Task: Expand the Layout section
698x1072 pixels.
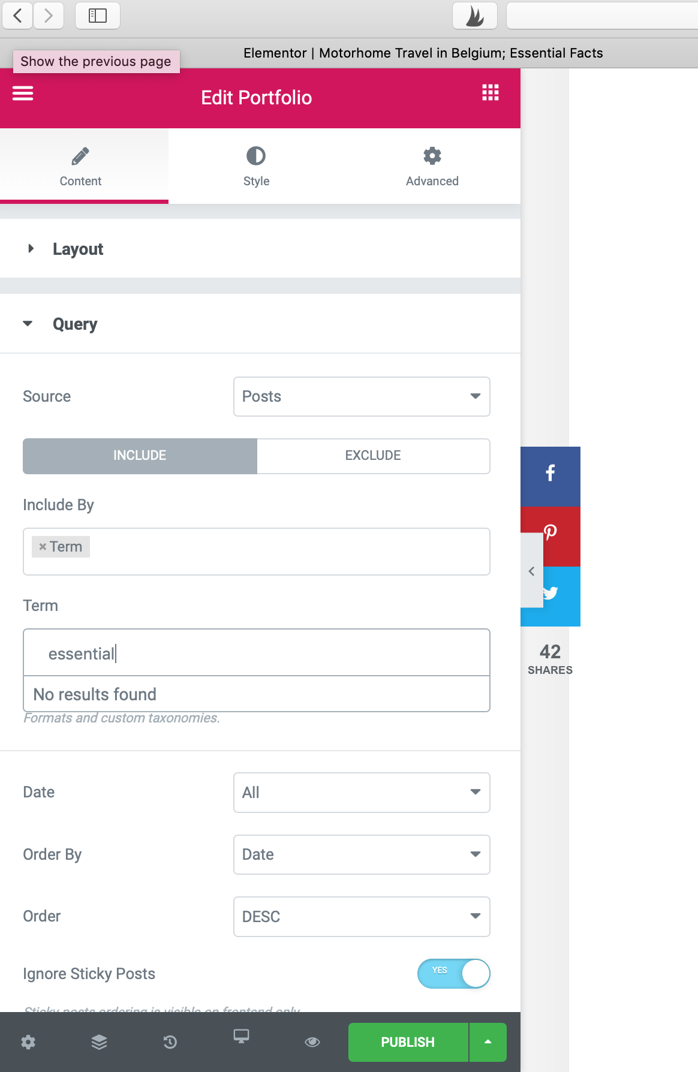Action: coord(79,249)
